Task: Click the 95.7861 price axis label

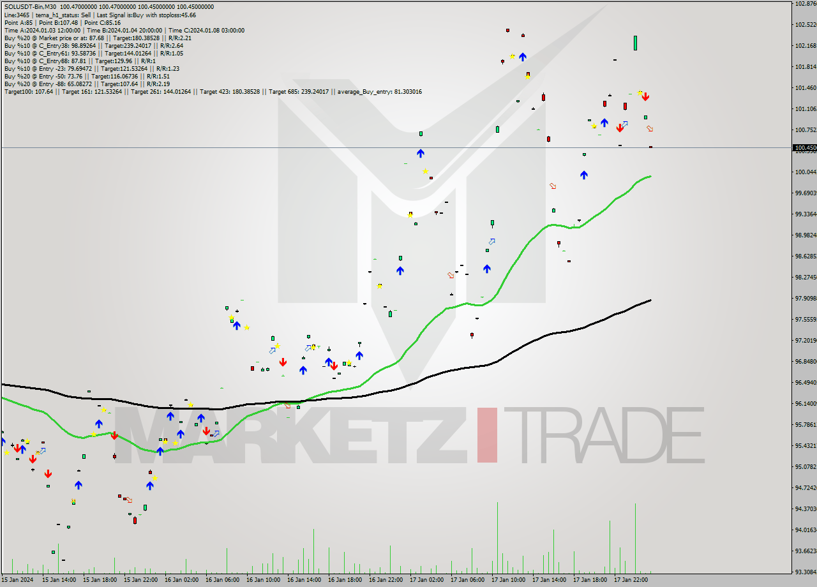Action: [806, 424]
